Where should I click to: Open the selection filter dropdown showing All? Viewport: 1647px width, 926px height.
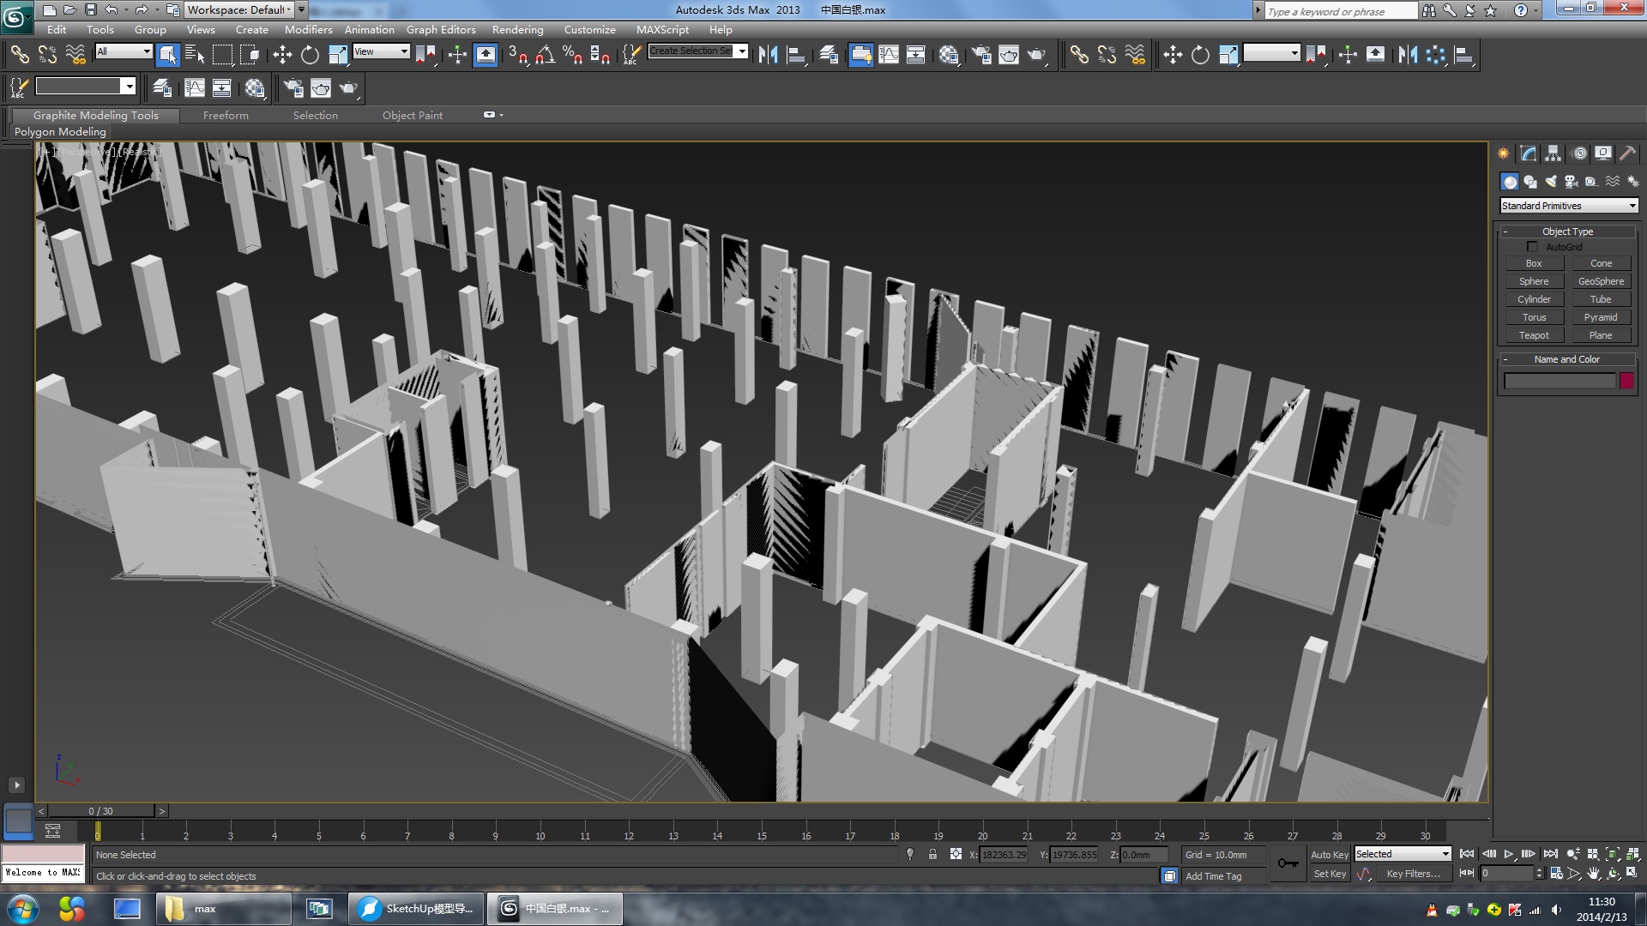[123, 51]
